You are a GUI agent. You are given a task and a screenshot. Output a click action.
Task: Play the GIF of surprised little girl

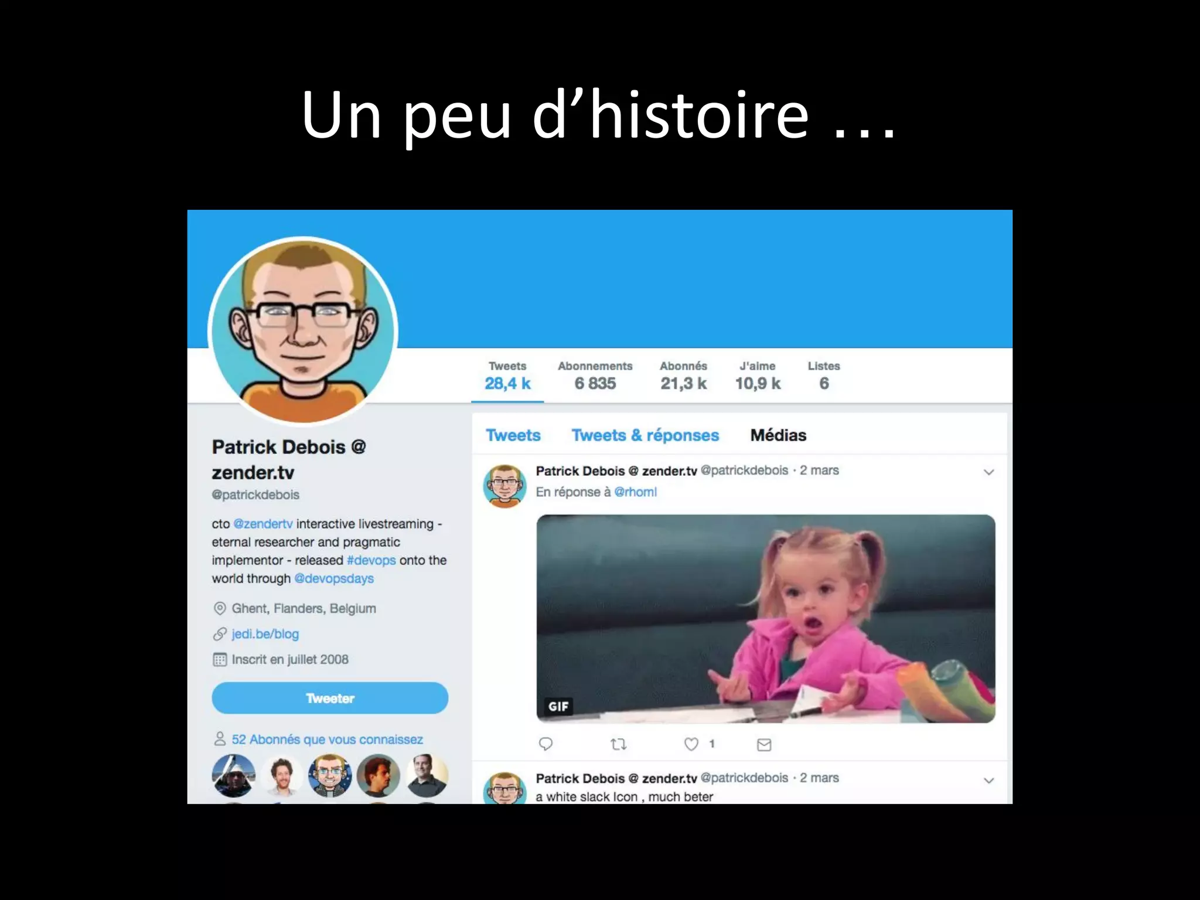pos(766,619)
